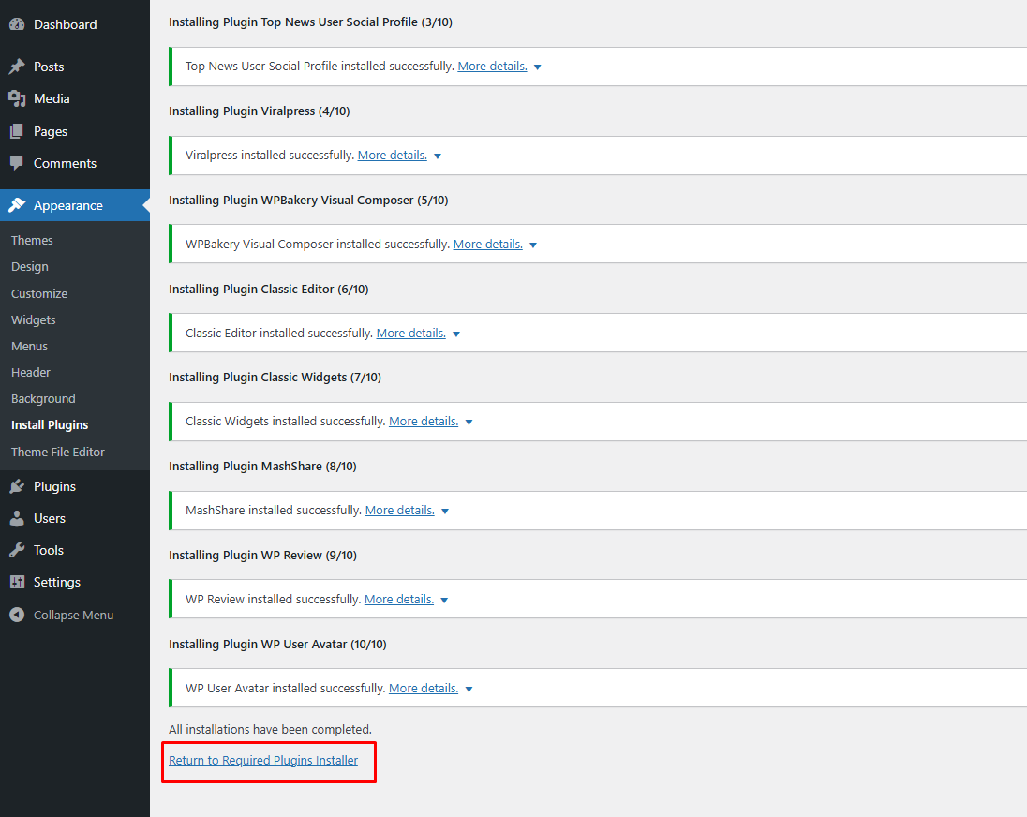Open the Design submenu item
The height and width of the screenshot is (817, 1027).
pyautogui.click(x=29, y=266)
